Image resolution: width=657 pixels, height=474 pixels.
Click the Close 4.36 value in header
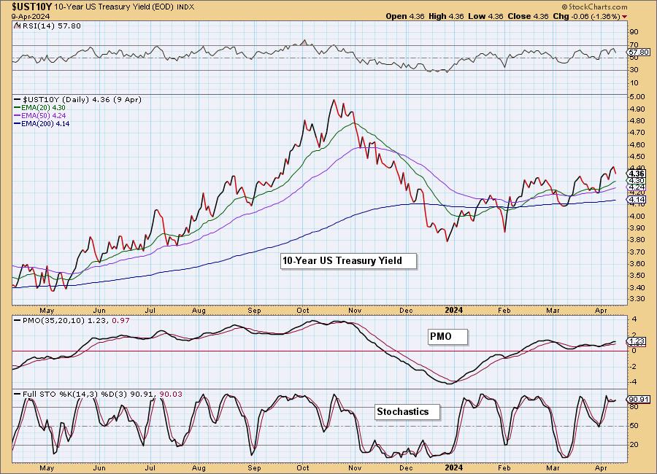(x=528, y=16)
